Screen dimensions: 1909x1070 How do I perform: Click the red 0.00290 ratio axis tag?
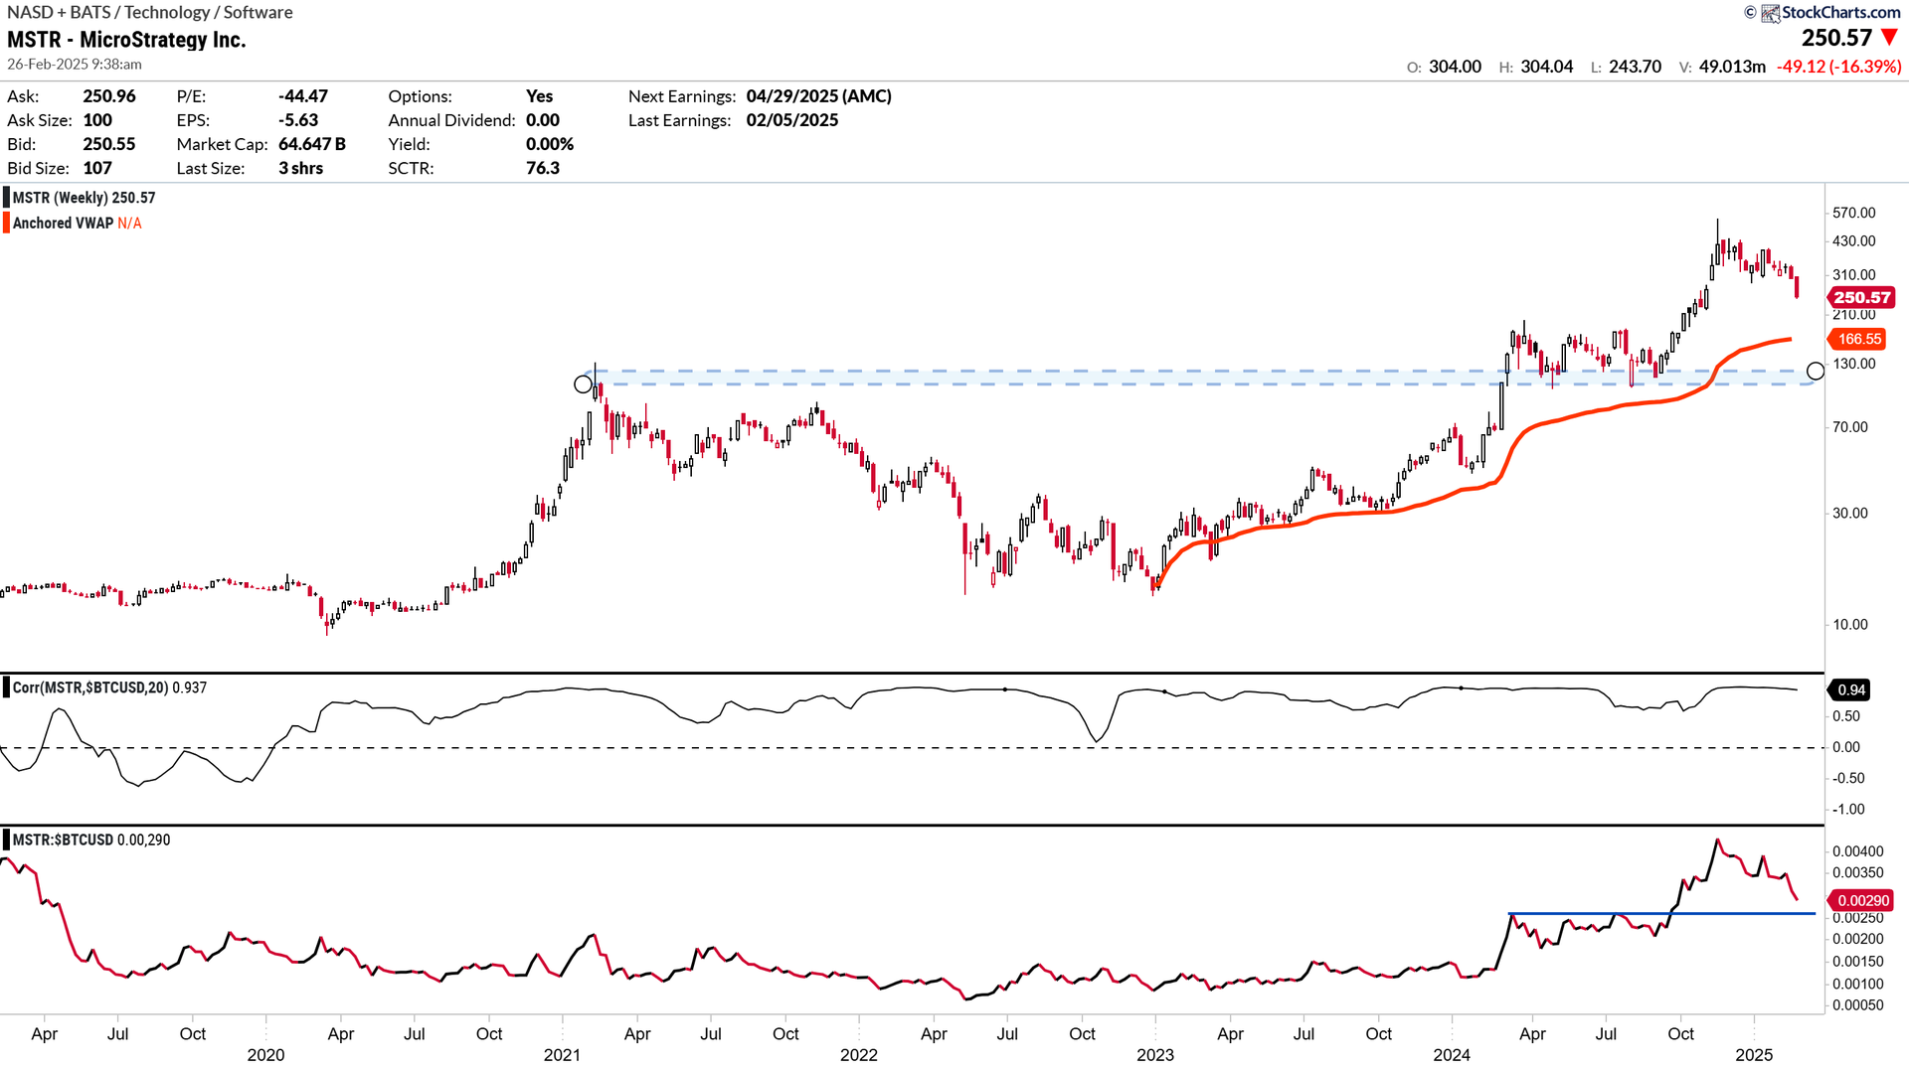pyautogui.click(x=1861, y=901)
